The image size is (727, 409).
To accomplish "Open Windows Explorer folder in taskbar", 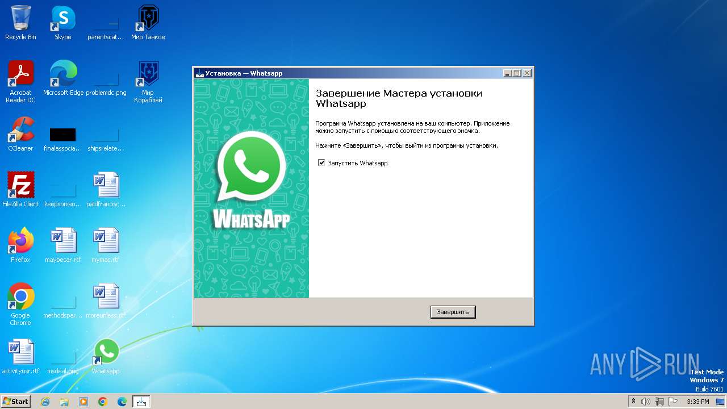I will point(64,402).
